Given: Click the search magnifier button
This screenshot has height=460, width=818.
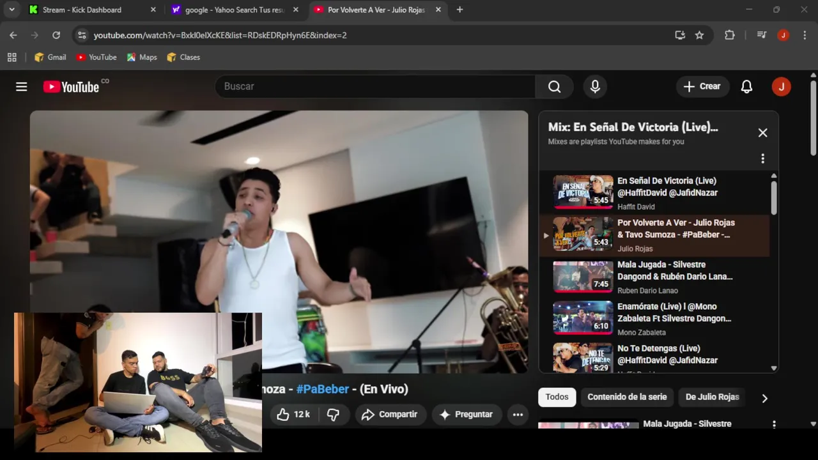Looking at the screenshot, I should 554,87.
